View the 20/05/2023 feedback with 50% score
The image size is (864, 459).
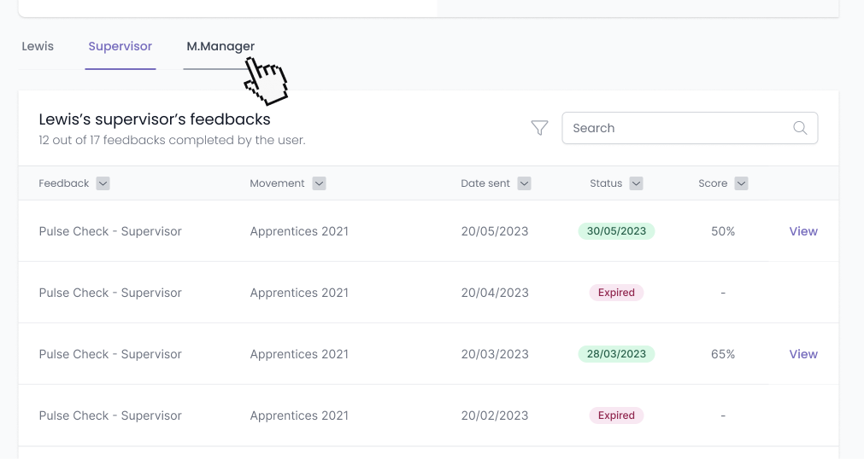803,231
